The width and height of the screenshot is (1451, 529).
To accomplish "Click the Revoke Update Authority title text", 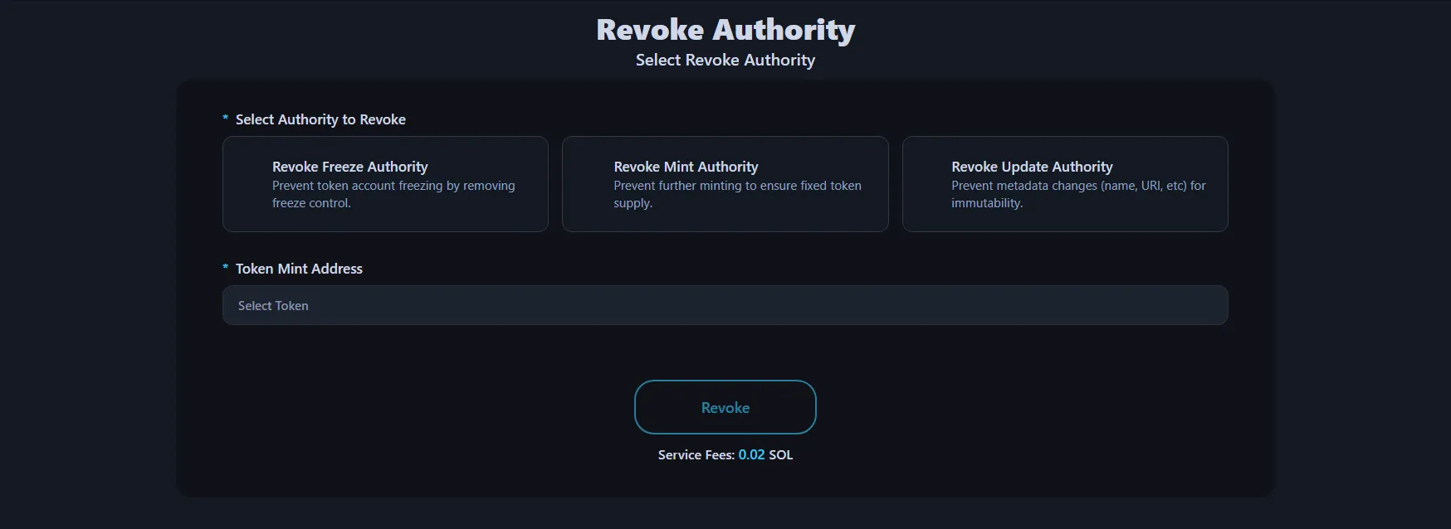I will click(x=1032, y=167).
